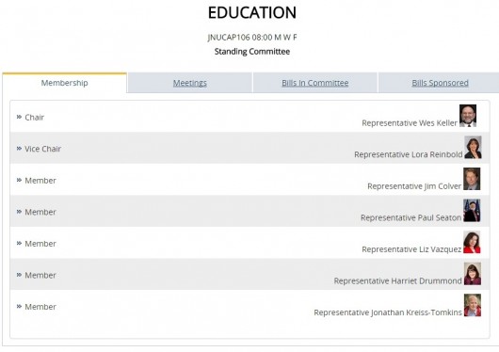Expand the Jim Colver Member row chevron

coord(19,180)
